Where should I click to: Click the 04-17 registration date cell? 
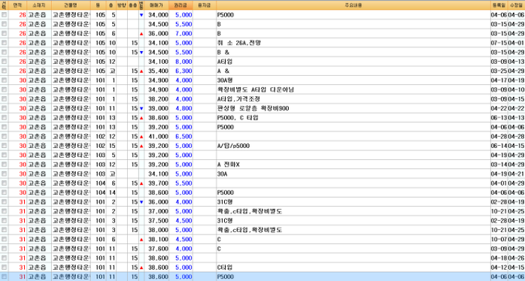(x=499, y=80)
